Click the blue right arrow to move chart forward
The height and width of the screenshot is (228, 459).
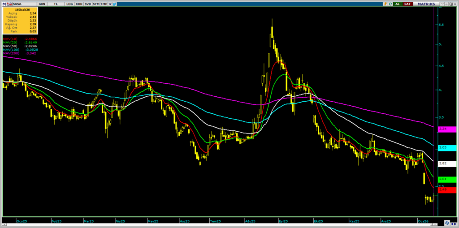pos(455,224)
